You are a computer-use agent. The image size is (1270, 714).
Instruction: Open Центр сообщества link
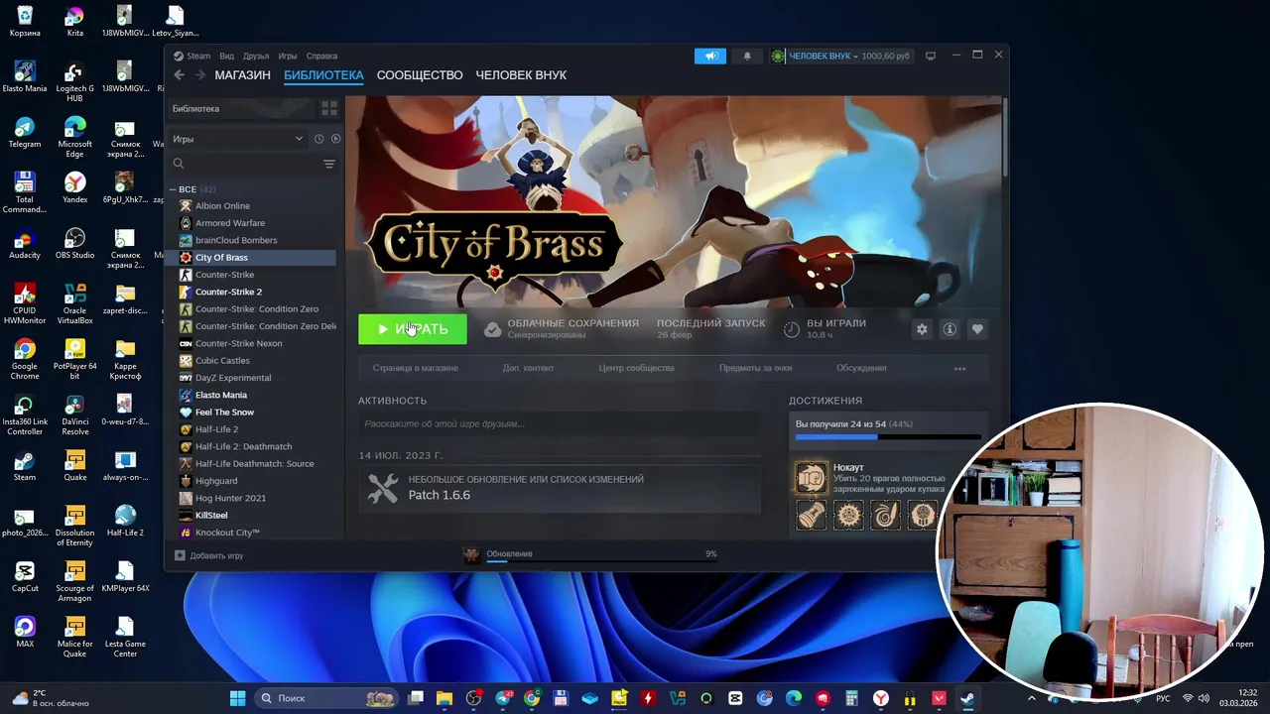tap(636, 368)
